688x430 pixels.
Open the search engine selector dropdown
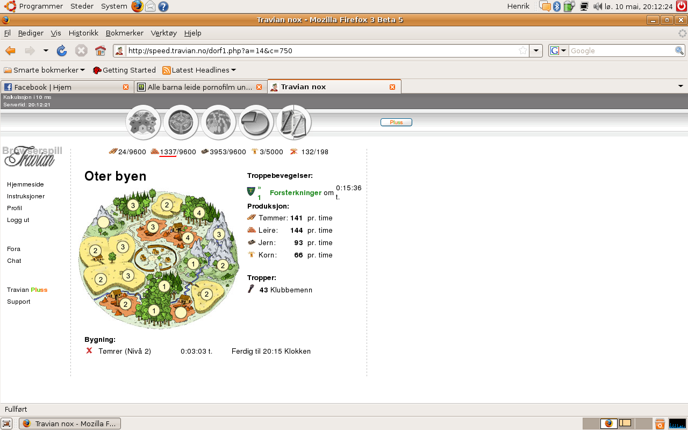[x=558, y=51]
